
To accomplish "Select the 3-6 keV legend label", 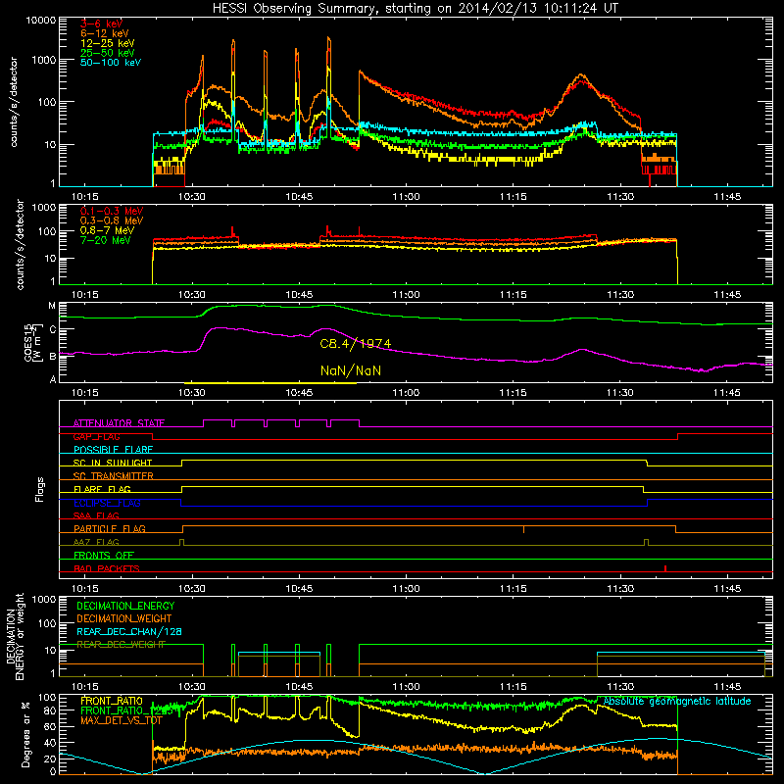I will tap(101, 24).
